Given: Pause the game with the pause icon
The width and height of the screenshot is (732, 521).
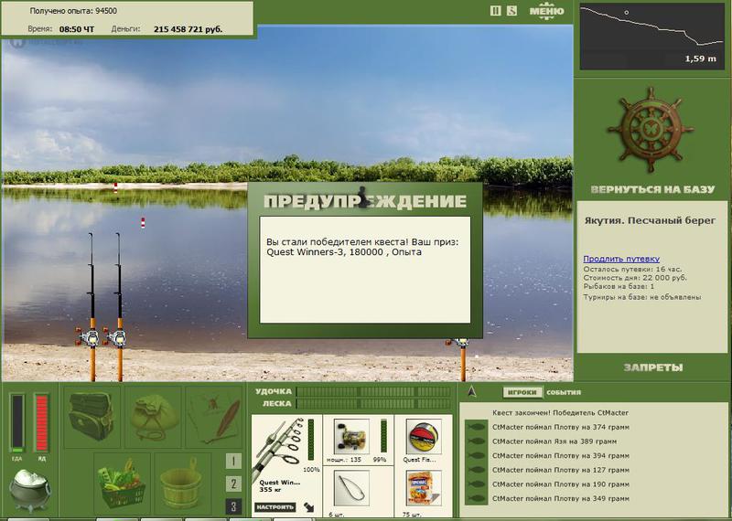Looking at the screenshot, I should pyautogui.click(x=495, y=10).
